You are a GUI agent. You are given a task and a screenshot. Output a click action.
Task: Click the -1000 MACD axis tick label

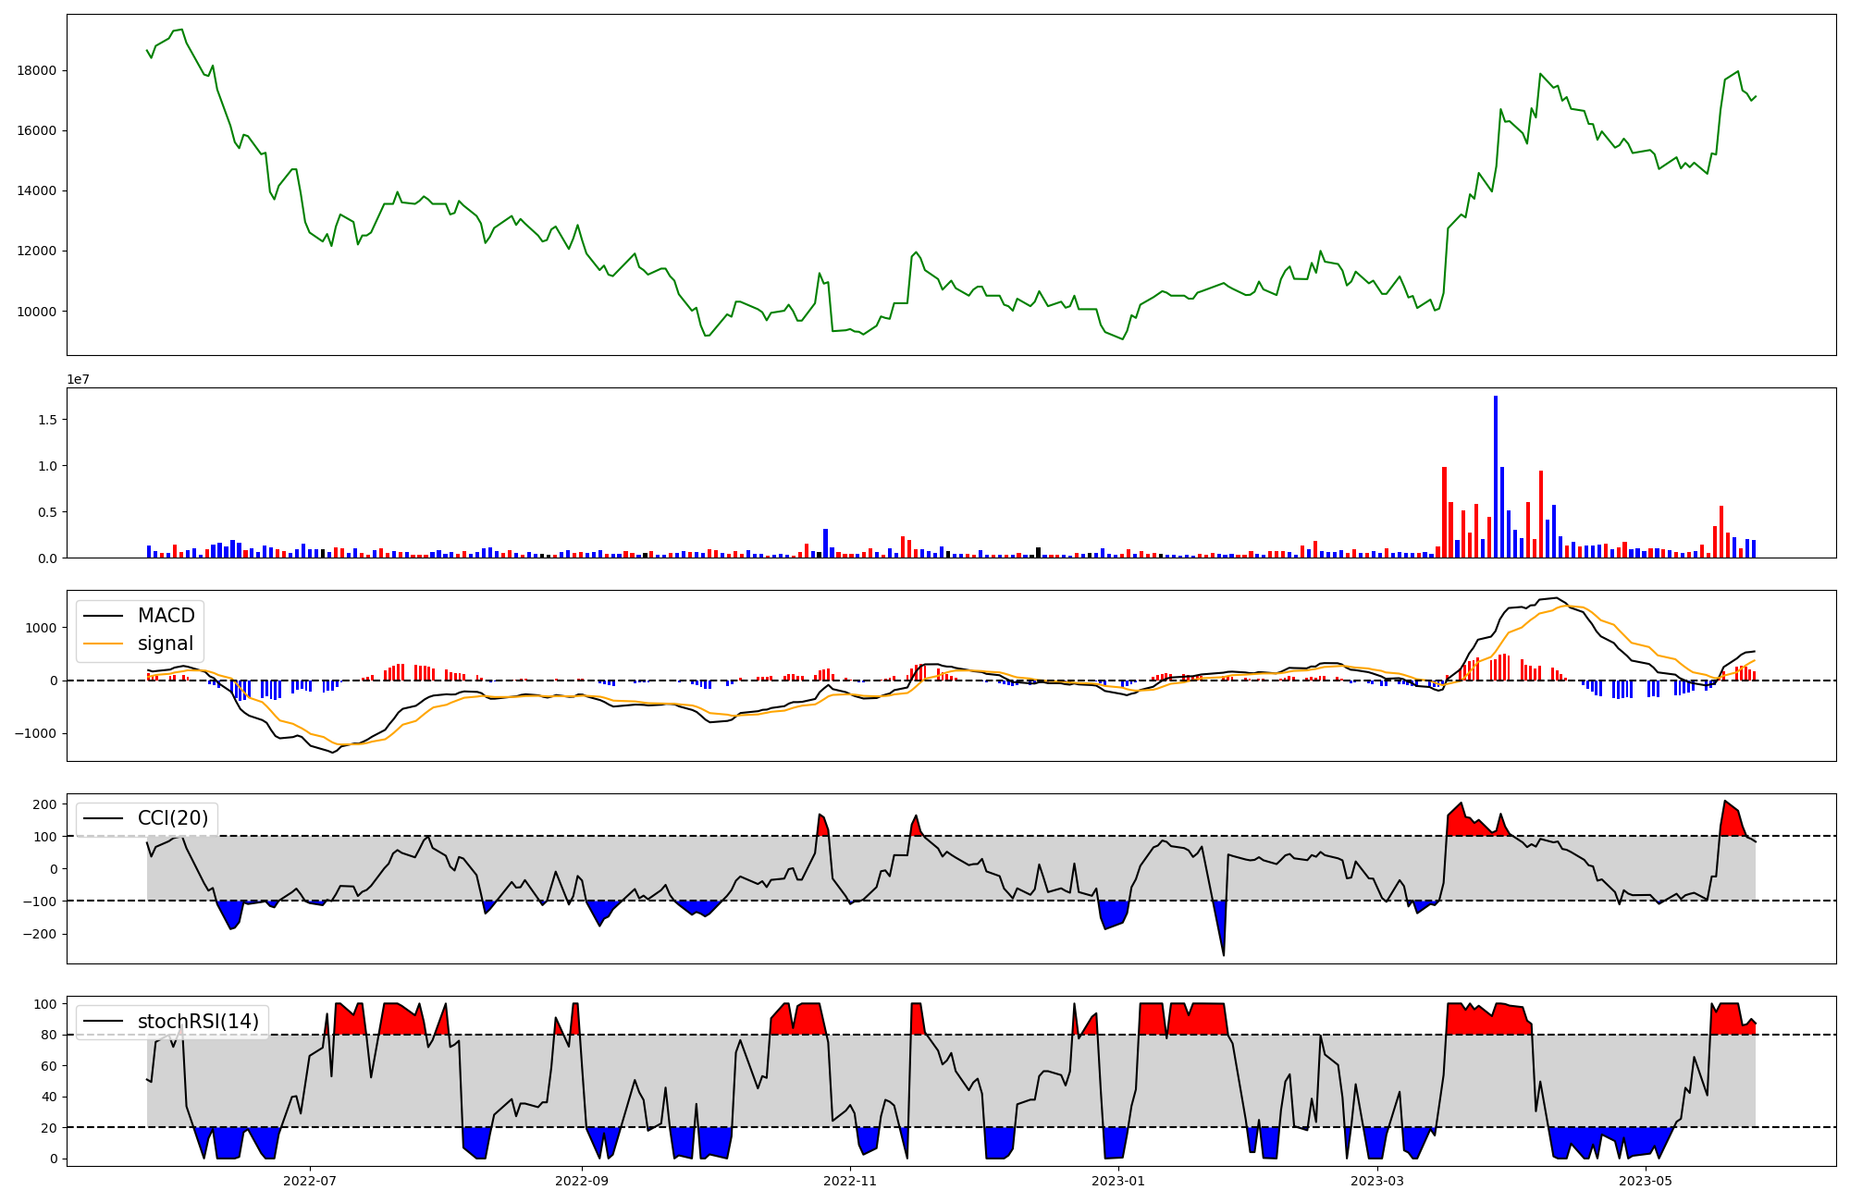point(33,733)
